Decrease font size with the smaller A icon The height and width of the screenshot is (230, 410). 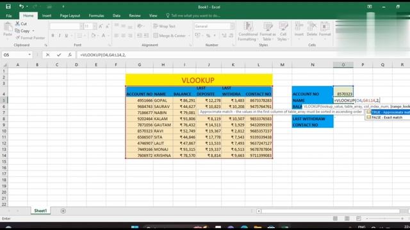point(108,26)
